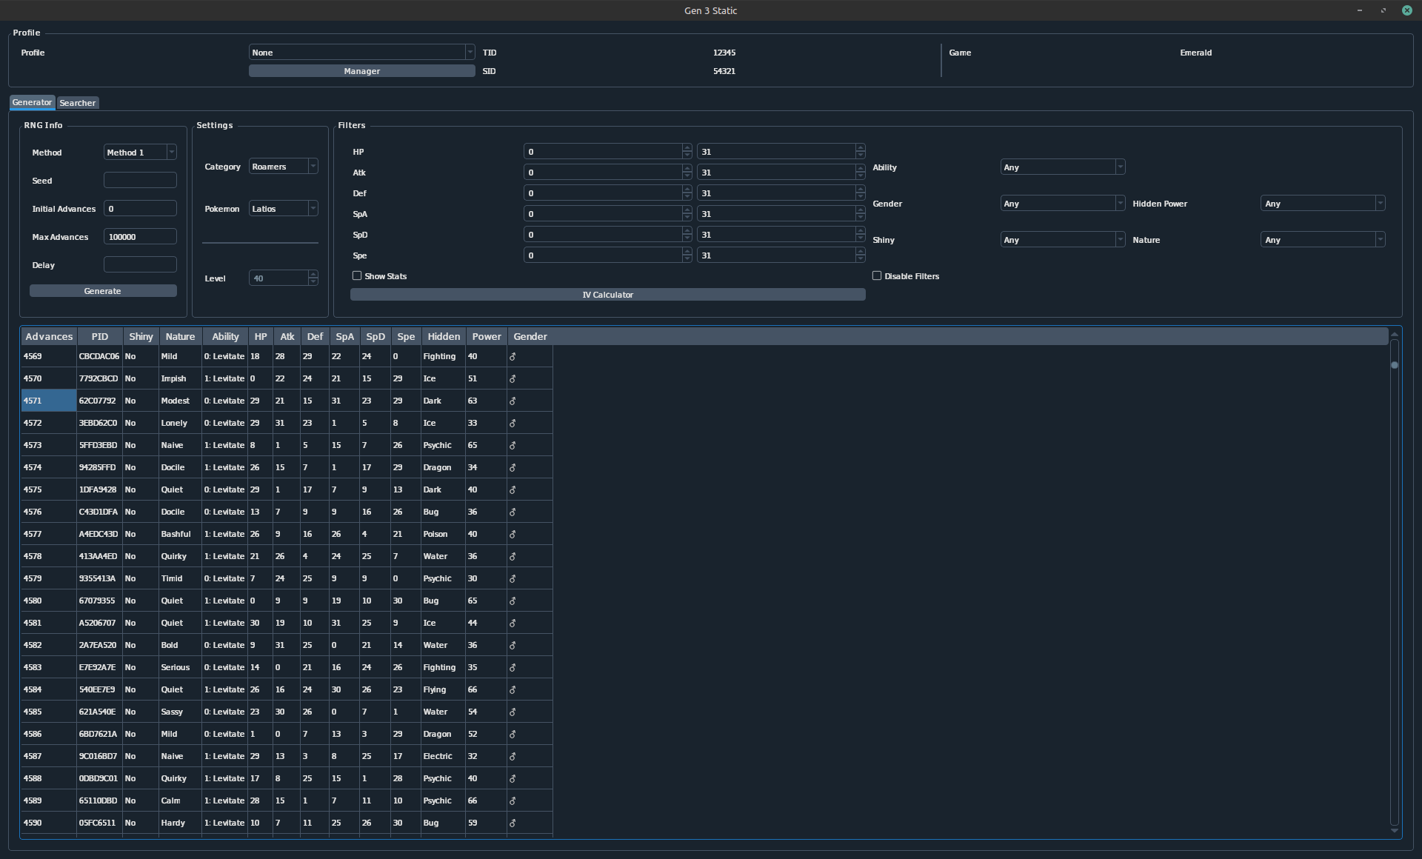Viewport: 1422px width, 859px height.
Task: Open the Method 1 dropdown
Action: pyautogui.click(x=140, y=153)
